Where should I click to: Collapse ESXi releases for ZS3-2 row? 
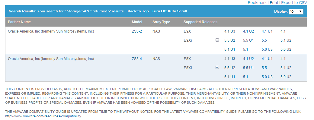[x=217, y=40]
